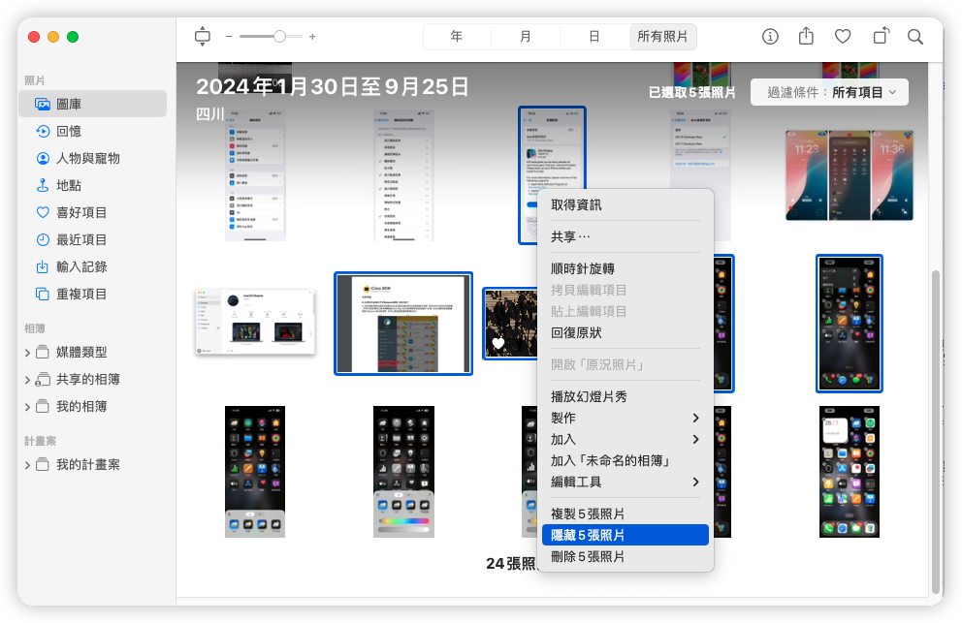Image resolution: width=962 pixels, height=623 pixels.
Task: Click the 共享的相簿 row
Action: [x=93, y=380]
